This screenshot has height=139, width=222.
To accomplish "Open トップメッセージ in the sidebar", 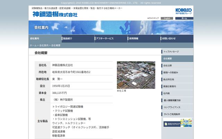I will tap(177, 52).
